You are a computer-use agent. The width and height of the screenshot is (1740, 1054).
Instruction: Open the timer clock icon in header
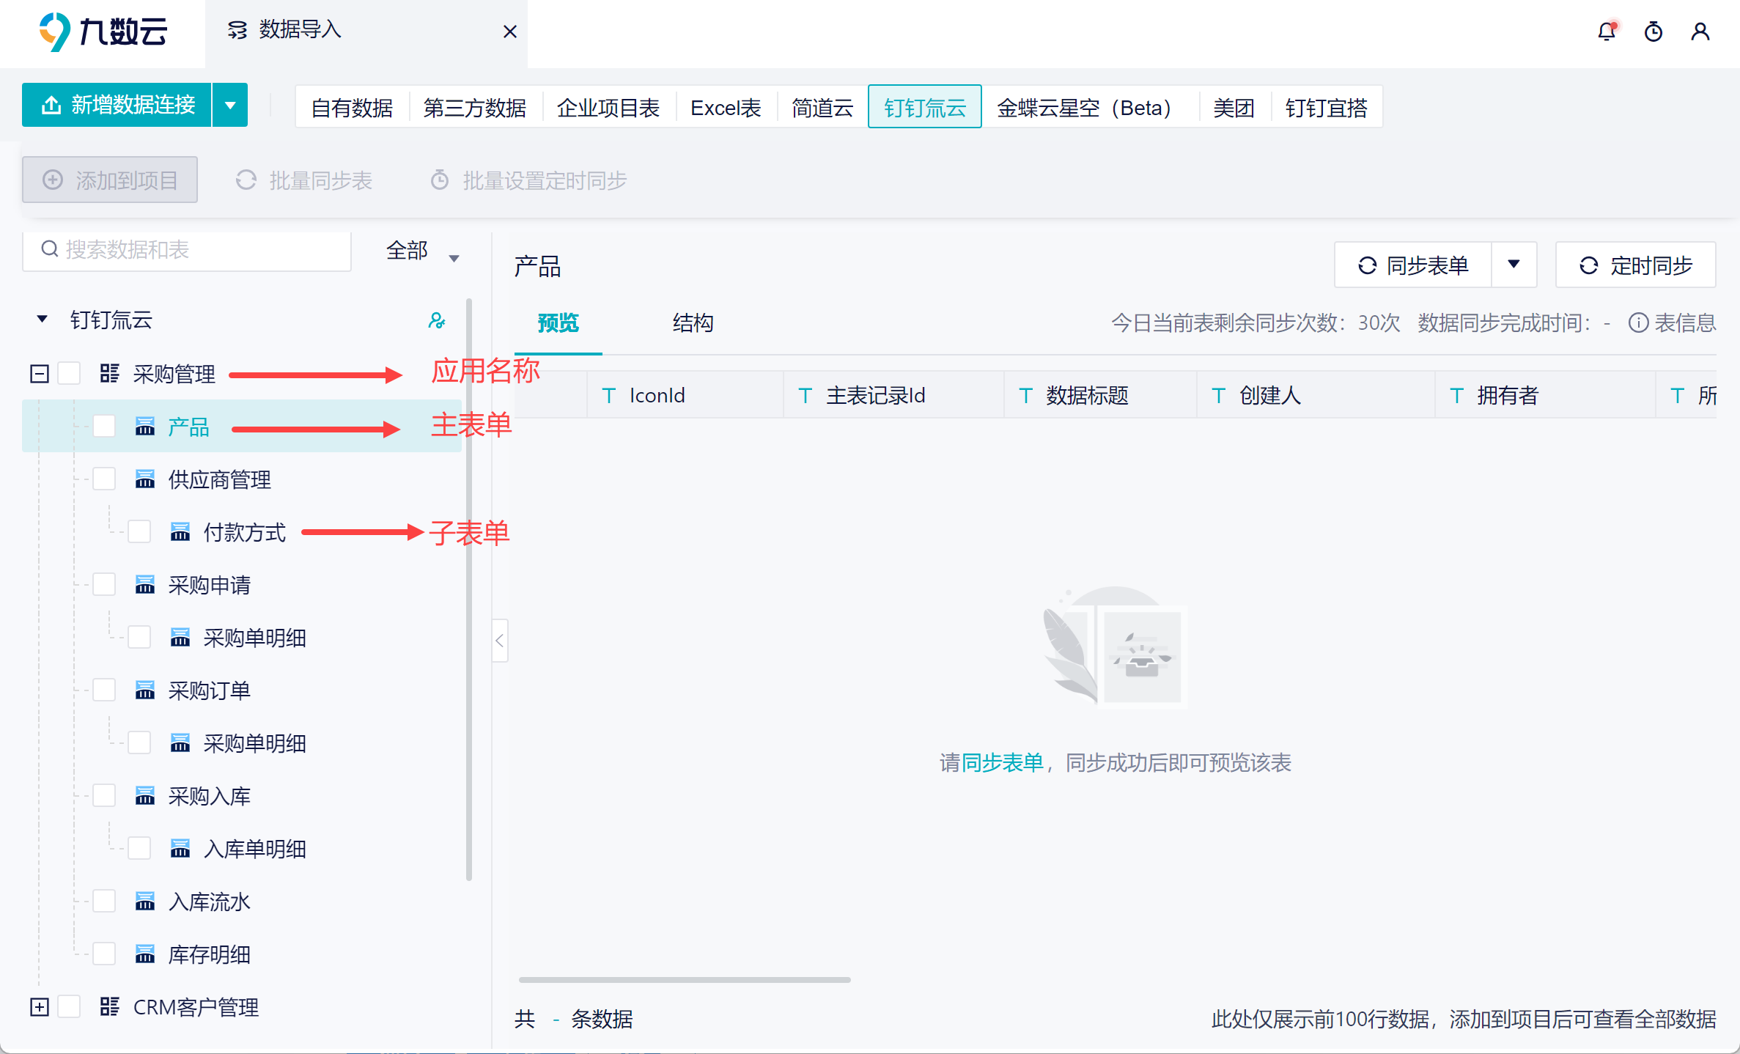(x=1653, y=32)
